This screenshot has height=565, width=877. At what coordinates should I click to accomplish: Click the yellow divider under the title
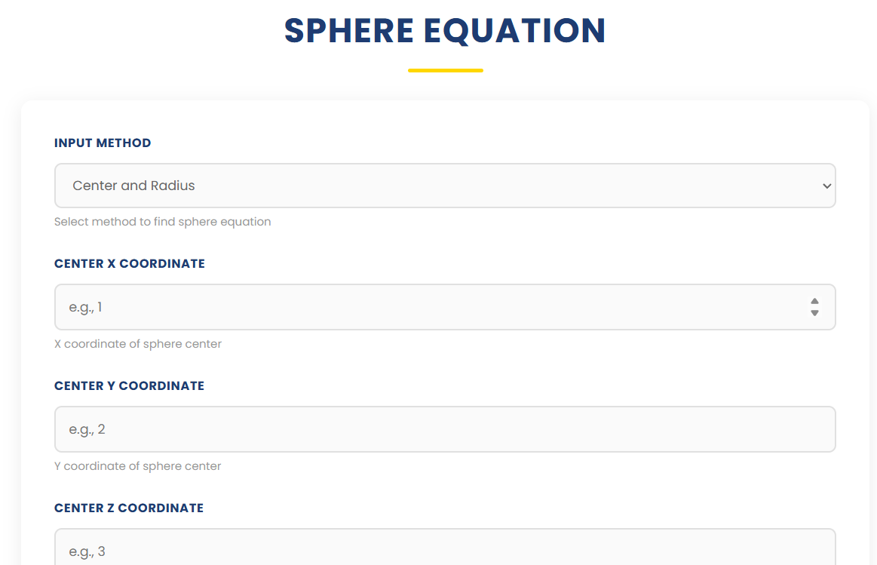pyautogui.click(x=445, y=69)
